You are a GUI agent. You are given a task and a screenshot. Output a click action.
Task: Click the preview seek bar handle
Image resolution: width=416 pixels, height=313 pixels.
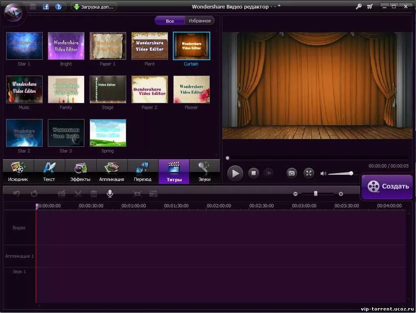click(x=227, y=158)
